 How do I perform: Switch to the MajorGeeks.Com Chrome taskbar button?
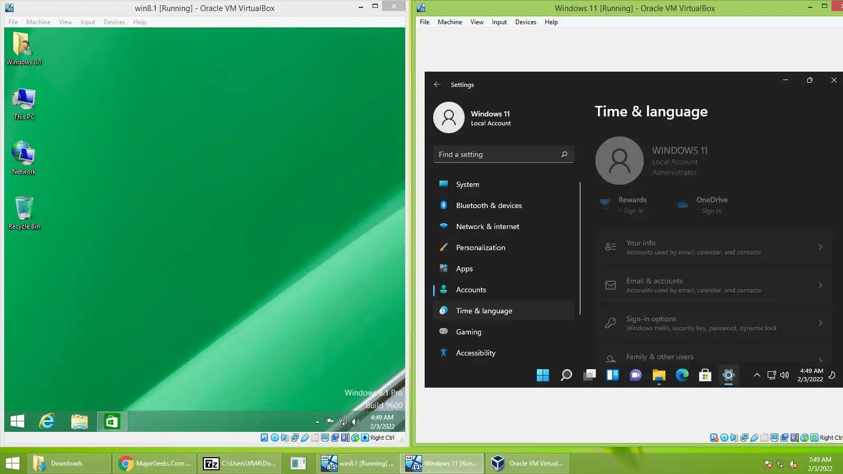(154, 463)
